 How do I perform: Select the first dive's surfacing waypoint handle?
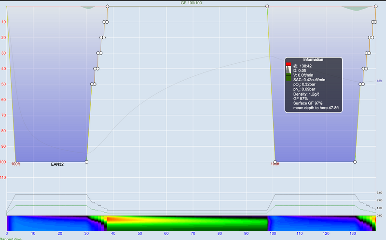pyautogui.click(x=107, y=6)
